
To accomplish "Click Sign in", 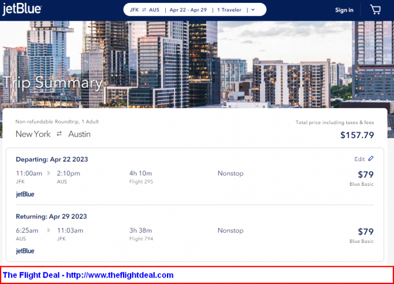I will (344, 10).
